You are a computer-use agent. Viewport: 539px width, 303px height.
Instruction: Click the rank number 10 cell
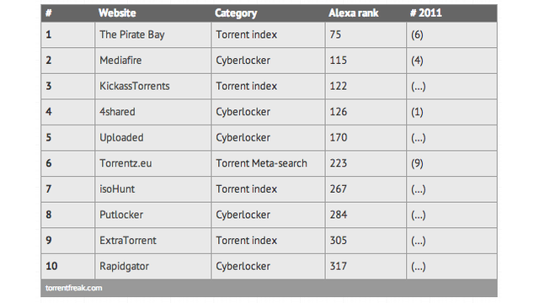(x=67, y=266)
